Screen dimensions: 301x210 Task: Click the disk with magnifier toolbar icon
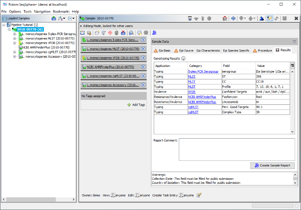pos(104,33)
